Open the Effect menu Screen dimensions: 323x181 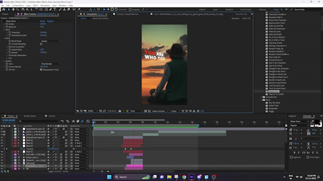click(36, 5)
